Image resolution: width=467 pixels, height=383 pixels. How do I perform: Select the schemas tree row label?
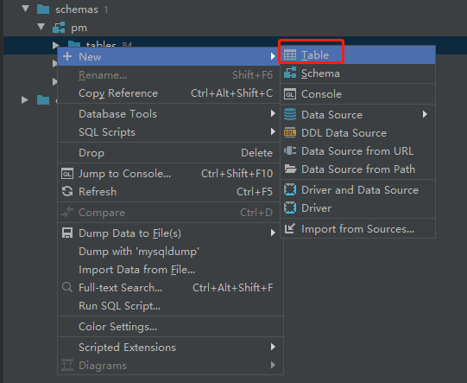pos(77,10)
